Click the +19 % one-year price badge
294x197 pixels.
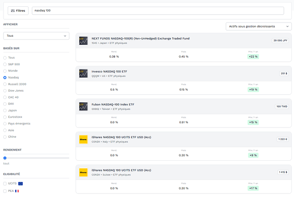coord(253,90)
